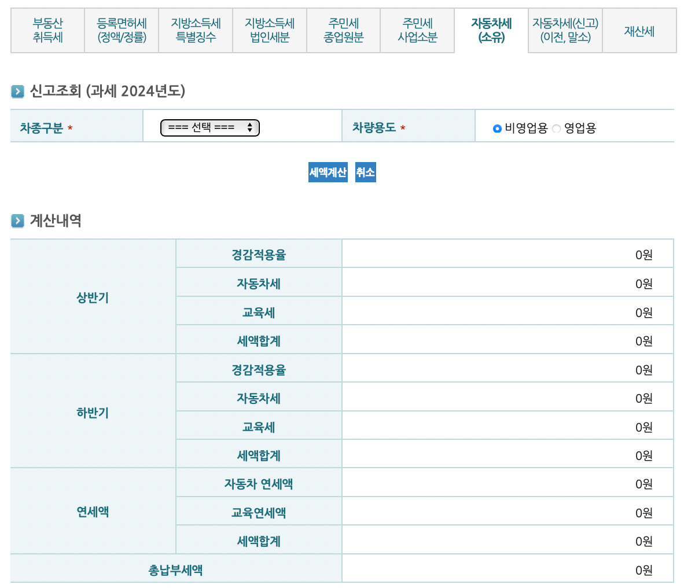Click the 차종구분 label

[42, 128]
